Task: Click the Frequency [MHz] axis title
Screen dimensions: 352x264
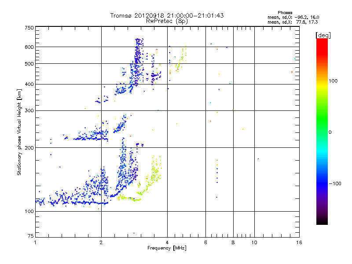Action: pyautogui.click(x=167, y=248)
